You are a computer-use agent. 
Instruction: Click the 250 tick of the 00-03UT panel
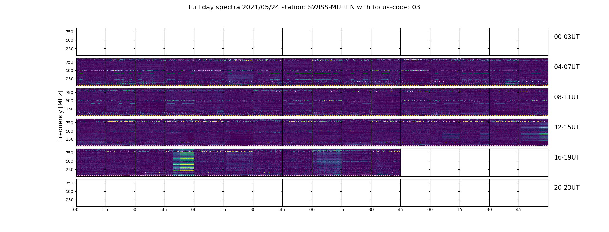70,49
